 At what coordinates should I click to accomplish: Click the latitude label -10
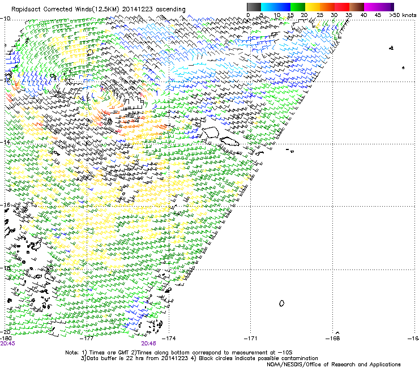tap(5, 19)
